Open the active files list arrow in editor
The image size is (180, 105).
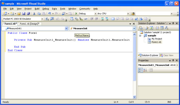coord(130,24)
